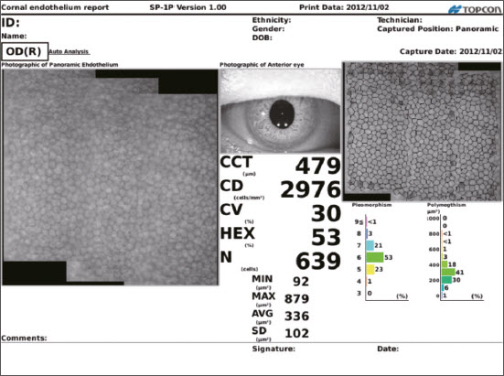Click the polymegathism bar labeled 30
504x376 pixels.
(446, 280)
